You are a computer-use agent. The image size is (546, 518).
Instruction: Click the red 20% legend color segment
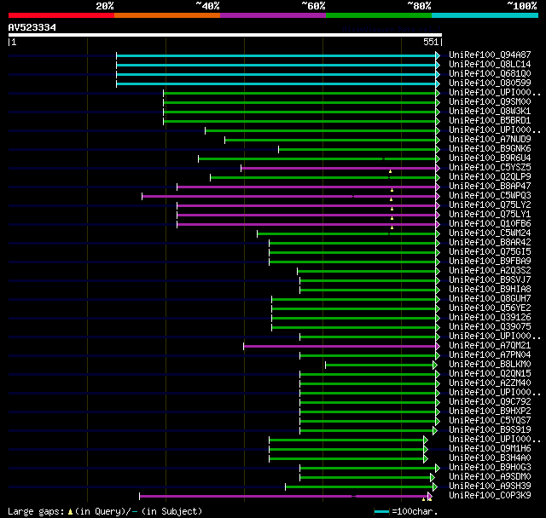click(x=61, y=15)
